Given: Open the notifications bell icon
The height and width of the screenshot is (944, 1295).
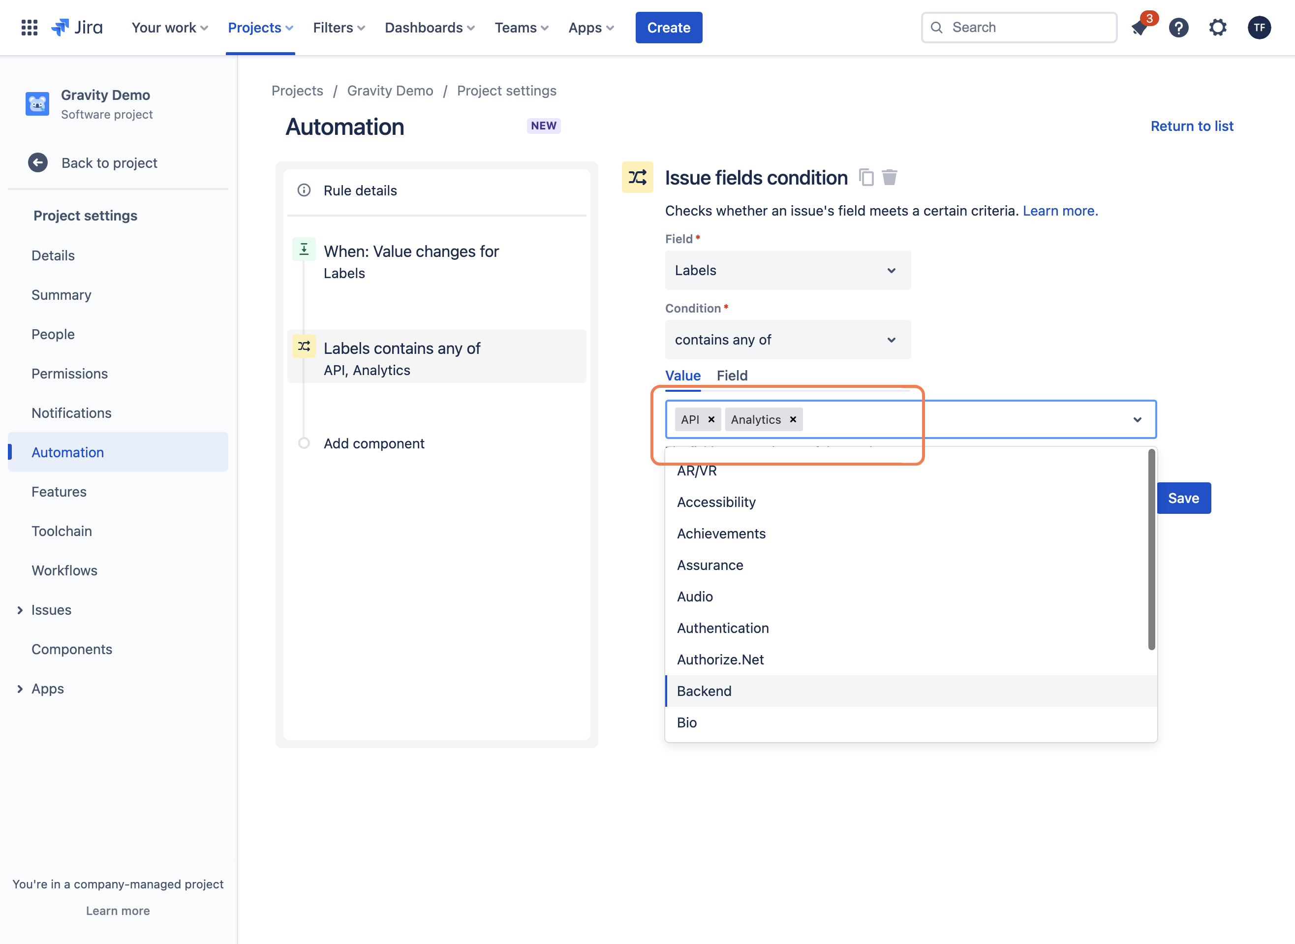Looking at the screenshot, I should tap(1140, 28).
